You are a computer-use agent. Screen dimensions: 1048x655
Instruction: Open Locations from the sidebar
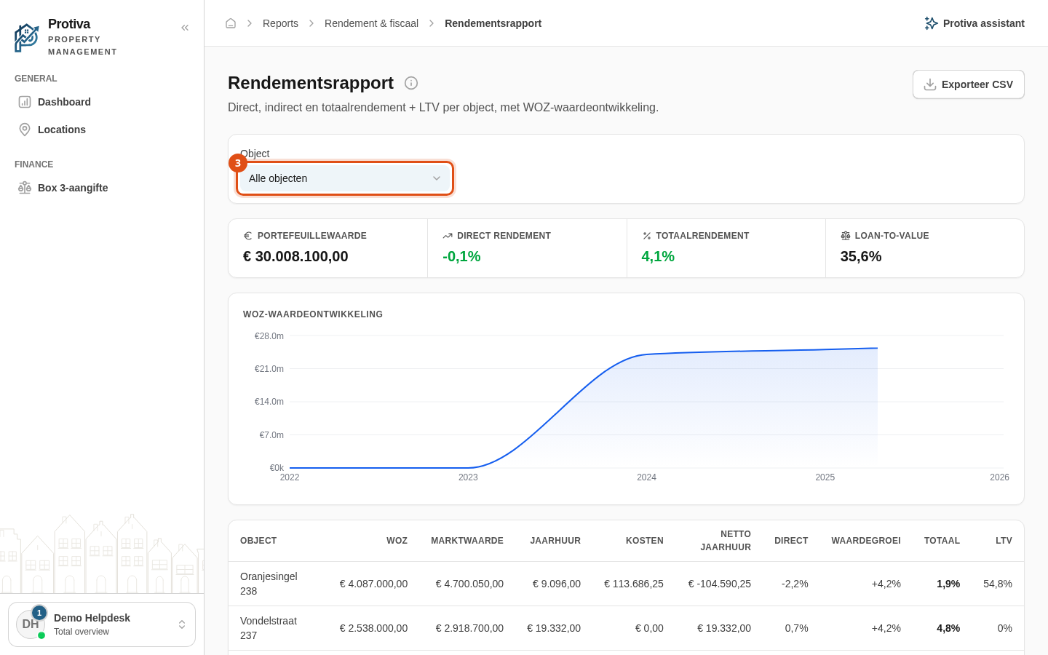[x=102, y=130]
